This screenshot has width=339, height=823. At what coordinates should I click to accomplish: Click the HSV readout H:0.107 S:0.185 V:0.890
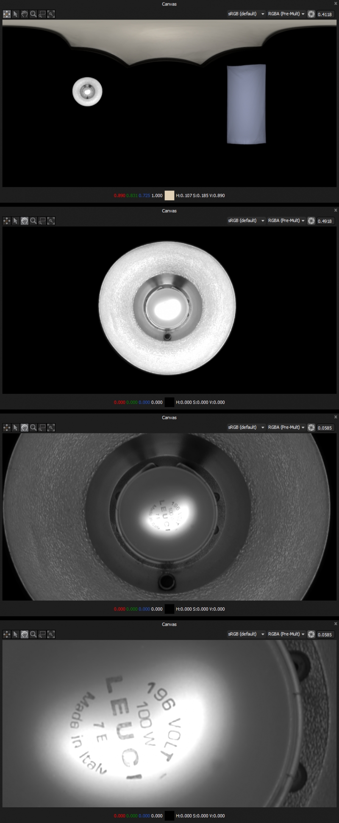[x=200, y=196]
